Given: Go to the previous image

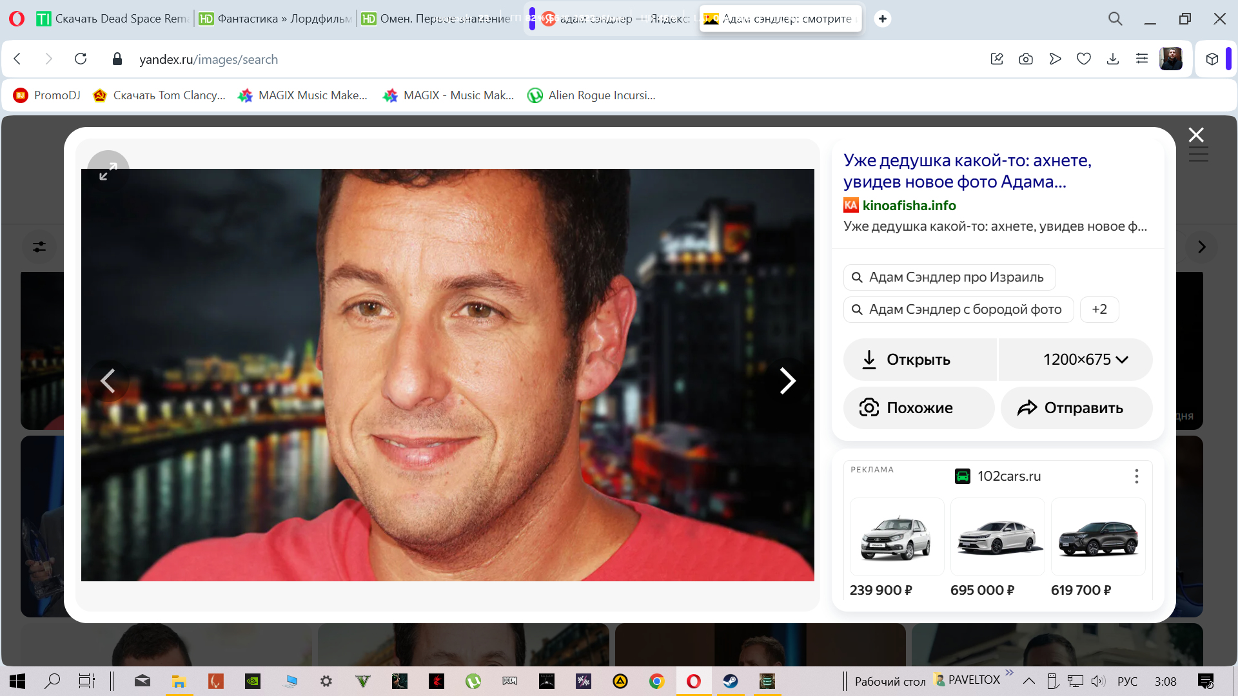Looking at the screenshot, I should [x=108, y=381].
